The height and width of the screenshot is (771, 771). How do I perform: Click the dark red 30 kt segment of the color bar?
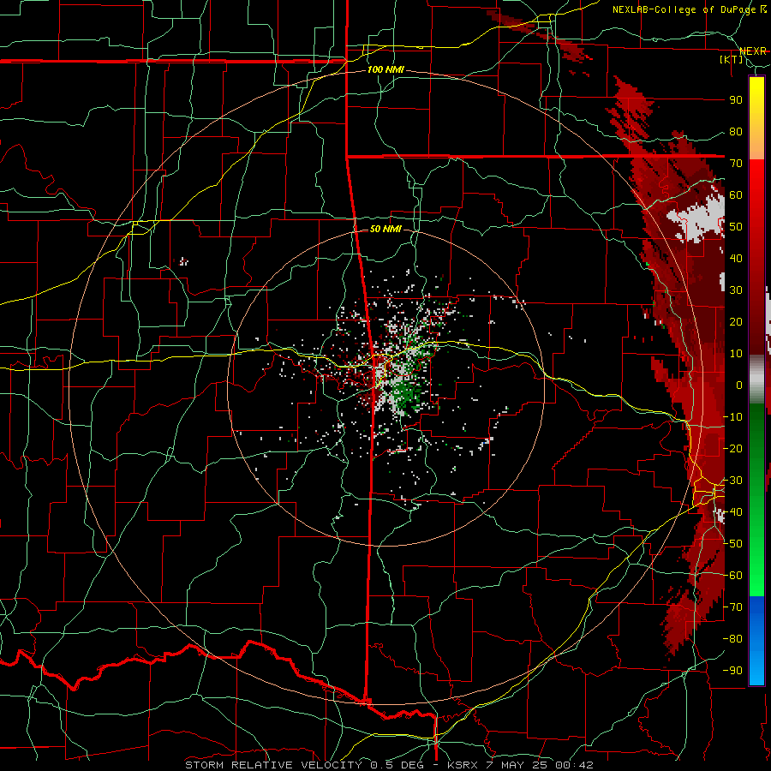pyautogui.click(x=756, y=290)
